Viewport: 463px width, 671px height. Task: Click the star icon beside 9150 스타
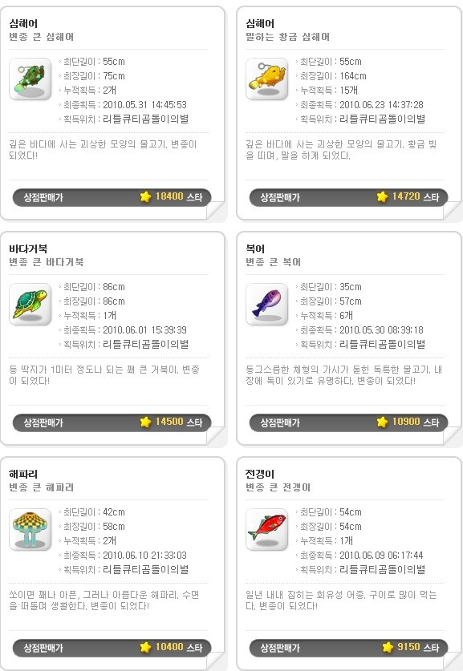[388, 647]
